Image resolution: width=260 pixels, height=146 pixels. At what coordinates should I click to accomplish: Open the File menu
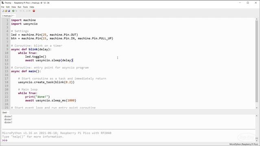coord(3,7)
